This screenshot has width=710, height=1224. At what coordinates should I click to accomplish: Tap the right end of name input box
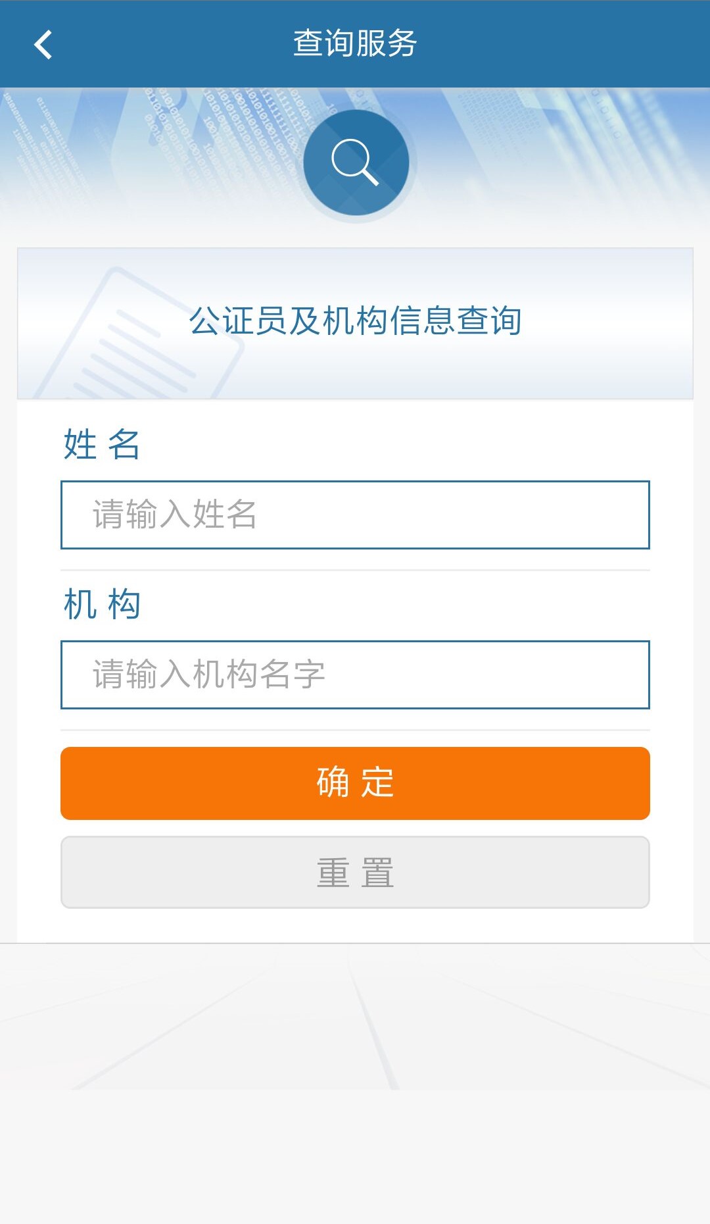[x=618, y=515]
